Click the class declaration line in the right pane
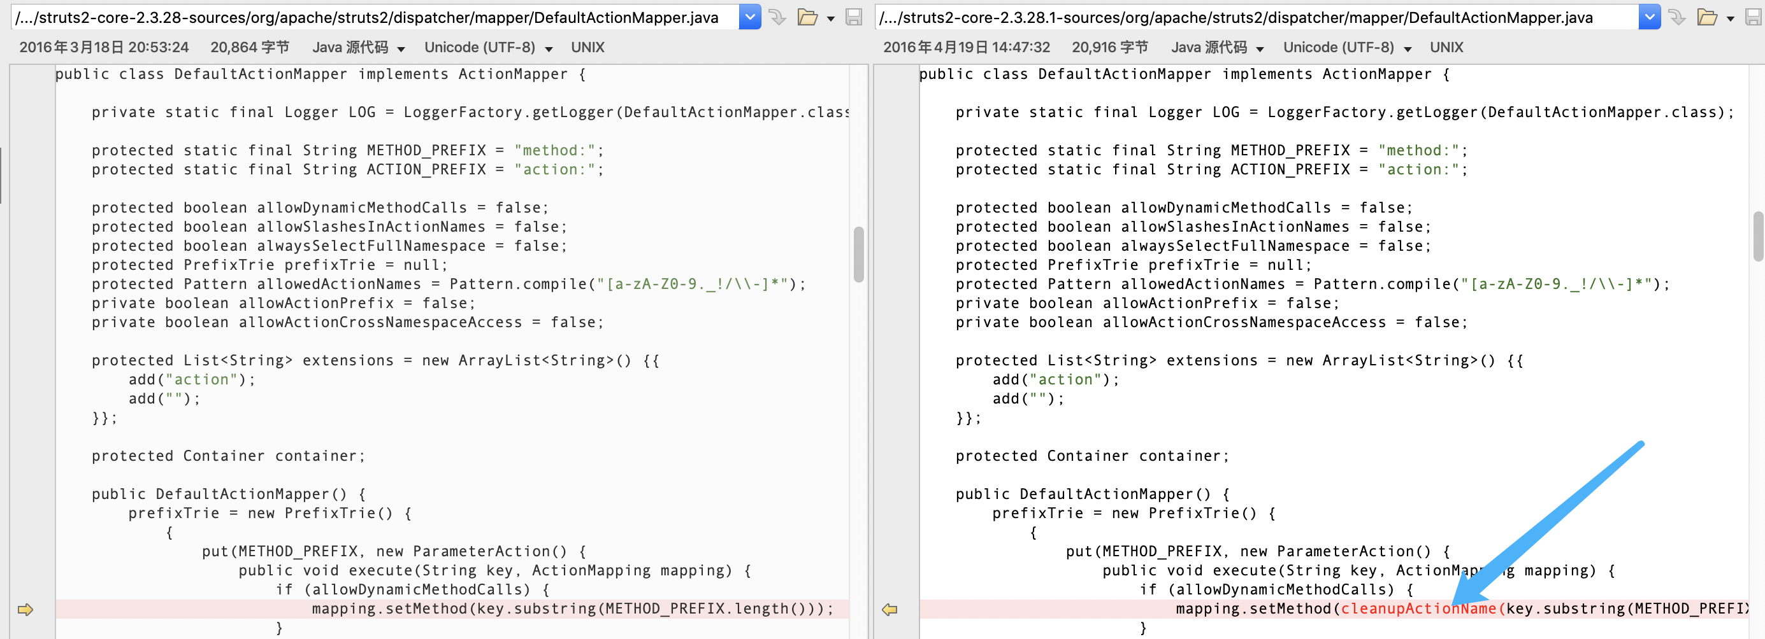Image resolution: width=1765 pixels, height=639 pixels. pyautogui.click(x=1185, y=74)
